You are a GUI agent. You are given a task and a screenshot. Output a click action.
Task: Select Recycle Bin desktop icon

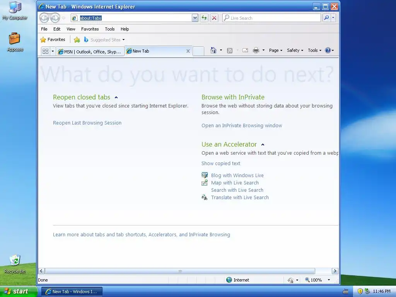(x=15, y=264)
